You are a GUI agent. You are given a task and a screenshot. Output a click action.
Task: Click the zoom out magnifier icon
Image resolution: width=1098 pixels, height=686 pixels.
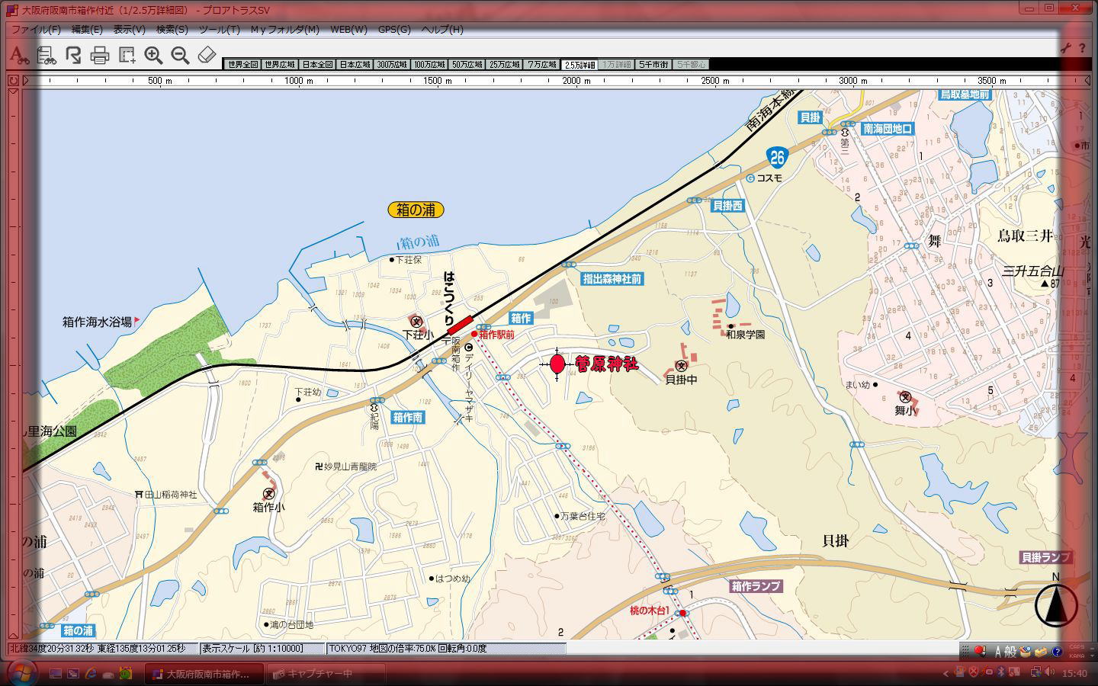(x=180, y=55)
